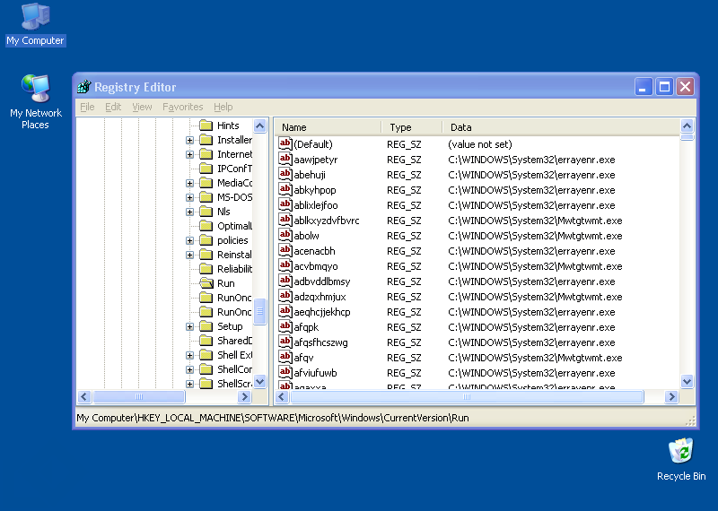Click values pane scroll right arrow
The height and width of the screenshot is (511, 718).
tap(670, 396)
